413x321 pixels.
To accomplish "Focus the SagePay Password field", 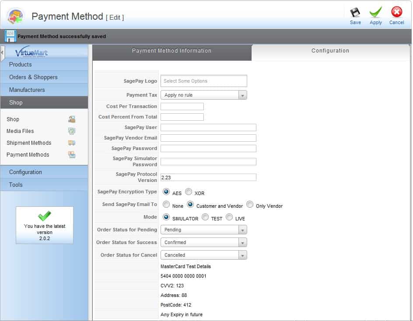I will tap(208, 149).
